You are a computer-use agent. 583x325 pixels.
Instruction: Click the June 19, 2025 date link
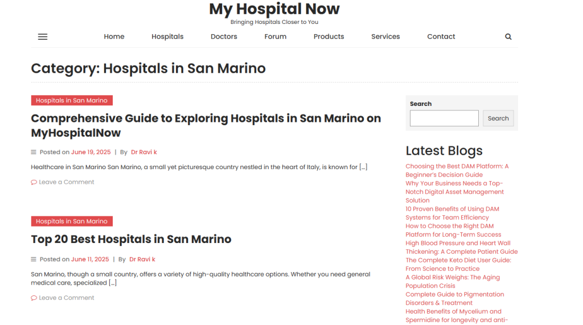point(91,152)
